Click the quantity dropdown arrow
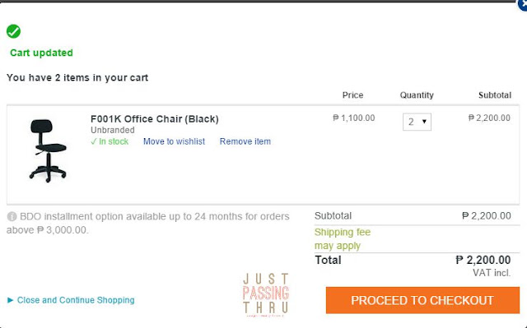This screenshot has width=527, height=328. (x=424, y=122)
